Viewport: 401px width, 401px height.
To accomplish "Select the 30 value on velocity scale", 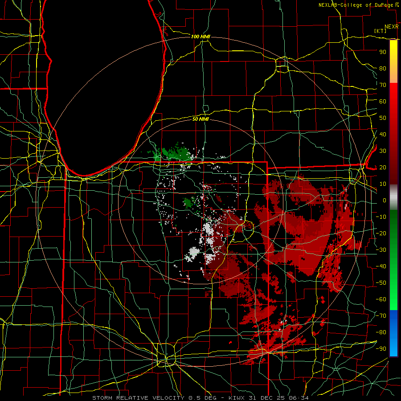I will coord(383,151).
